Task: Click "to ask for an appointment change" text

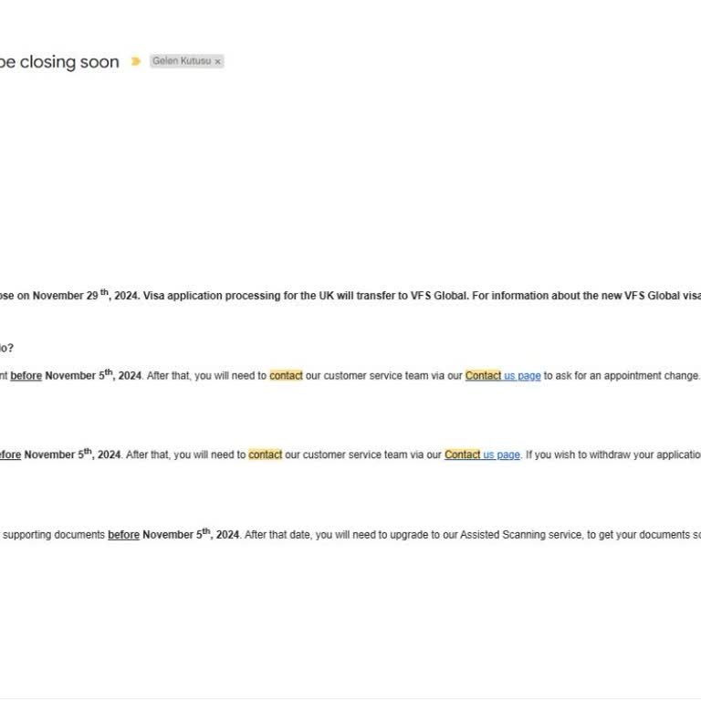Action: (x=622, y=375)
